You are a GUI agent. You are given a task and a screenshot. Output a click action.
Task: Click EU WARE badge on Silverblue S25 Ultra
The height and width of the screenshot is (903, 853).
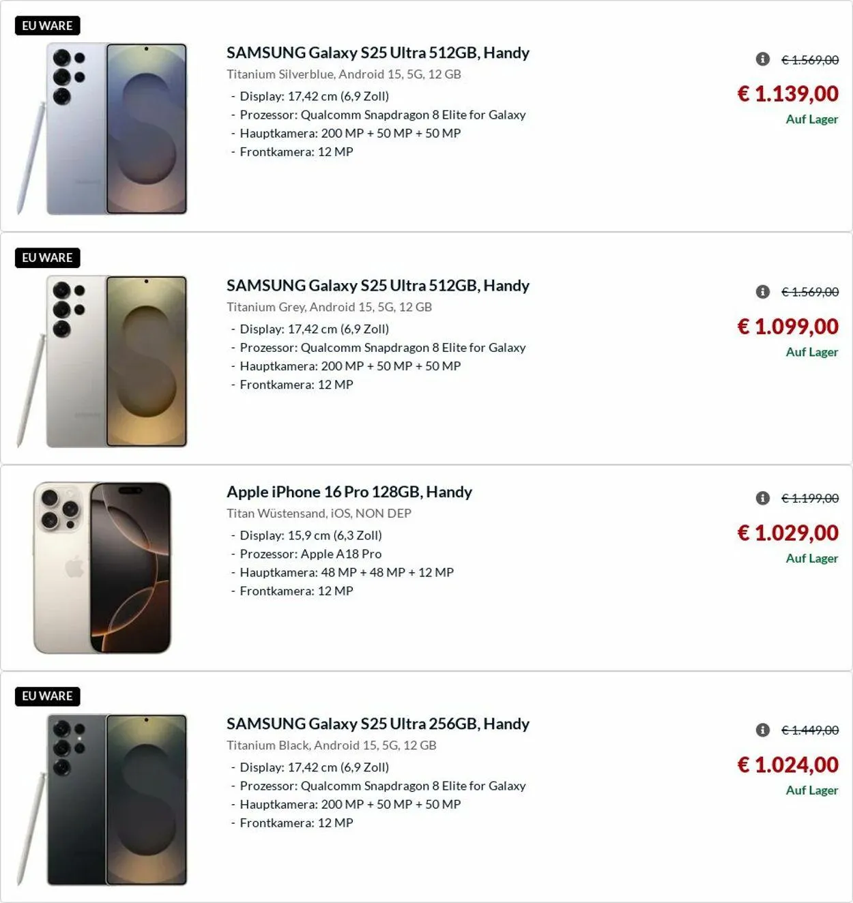pos(47,26)
